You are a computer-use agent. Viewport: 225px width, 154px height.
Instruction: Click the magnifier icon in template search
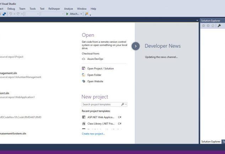point(122,104)
